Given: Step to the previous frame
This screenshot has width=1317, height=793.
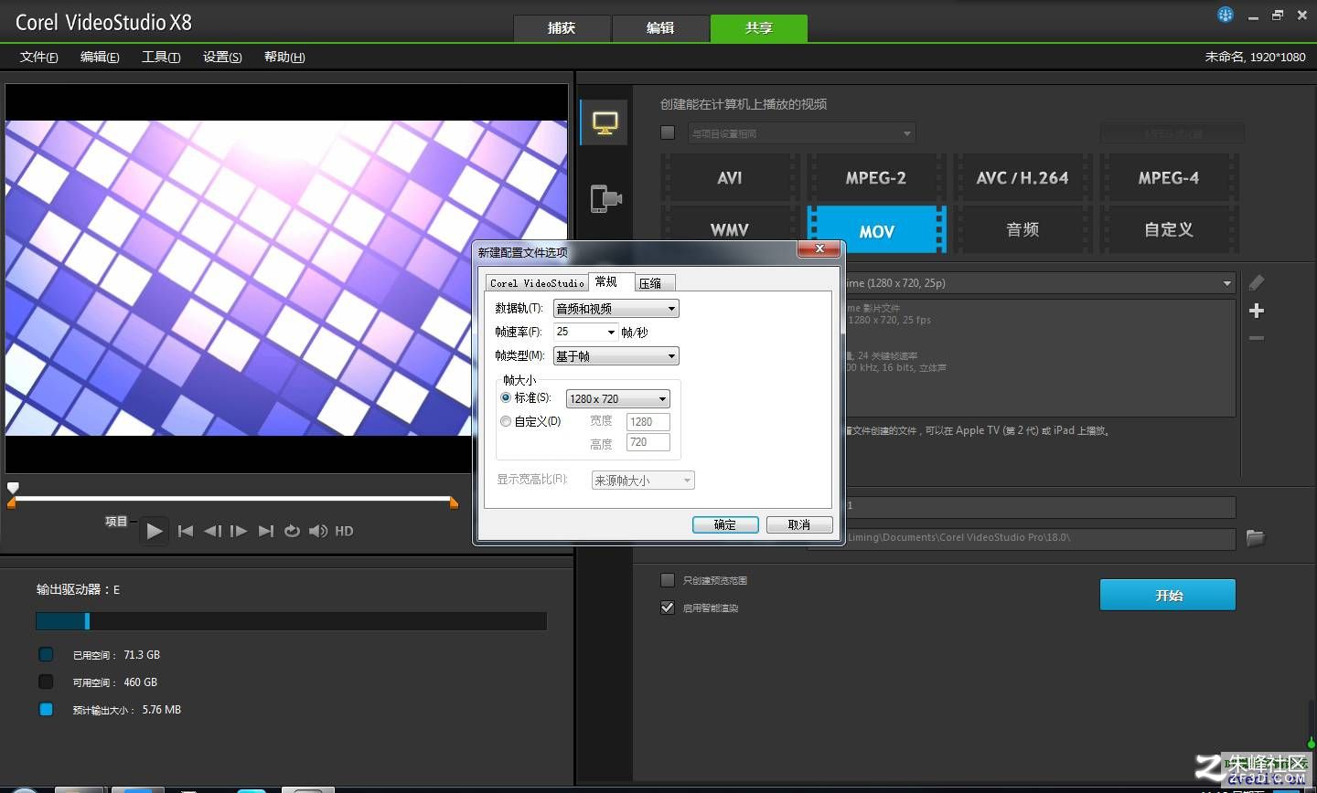Looking at the screenshot, I should 212,531.
